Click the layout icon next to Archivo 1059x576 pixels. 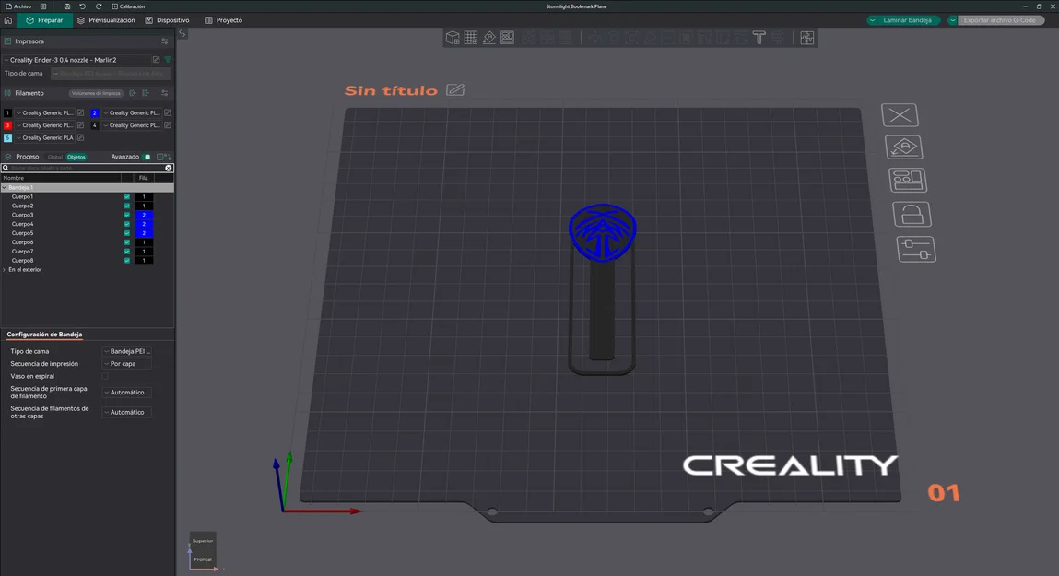click(43, 6)
